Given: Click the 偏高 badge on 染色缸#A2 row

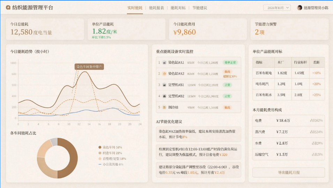Looking at the screenshot, I should pos(227,72).
